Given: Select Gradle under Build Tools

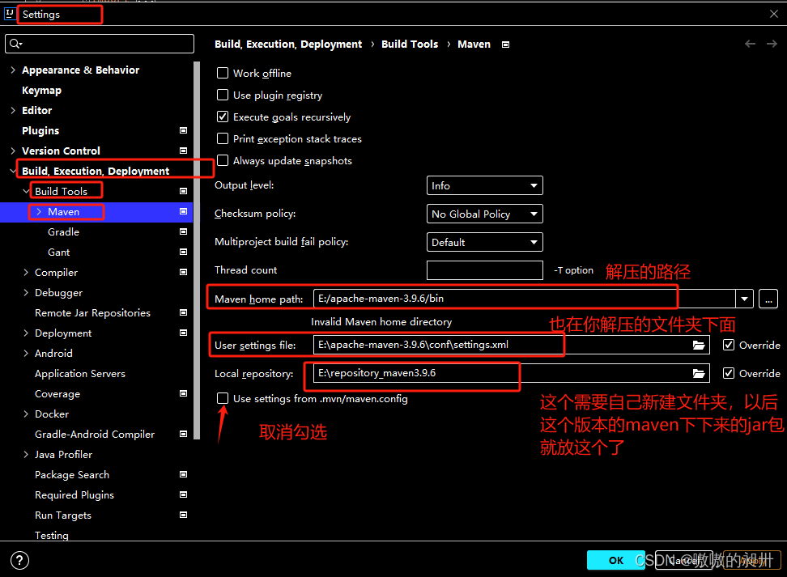Looking at the screenshot, I should 63,231.
